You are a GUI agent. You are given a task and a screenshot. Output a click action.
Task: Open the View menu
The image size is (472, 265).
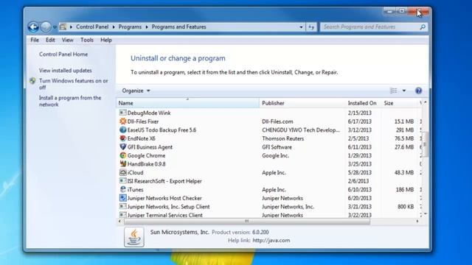pyautogui.click(x=67, y=40)
